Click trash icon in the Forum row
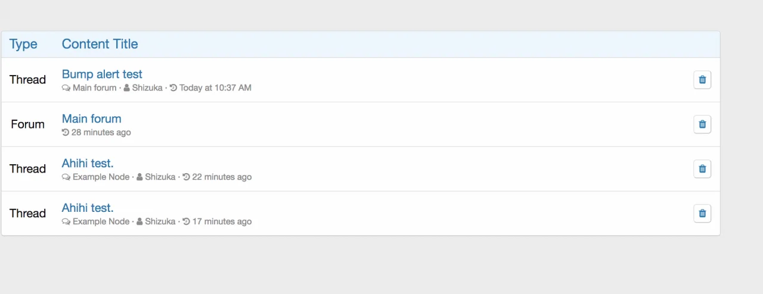Viewport: 763px width, 294px height. (702, 124)
